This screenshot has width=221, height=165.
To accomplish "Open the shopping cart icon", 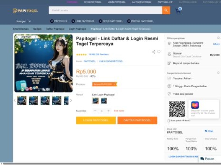I will click(x=178, y=10).
